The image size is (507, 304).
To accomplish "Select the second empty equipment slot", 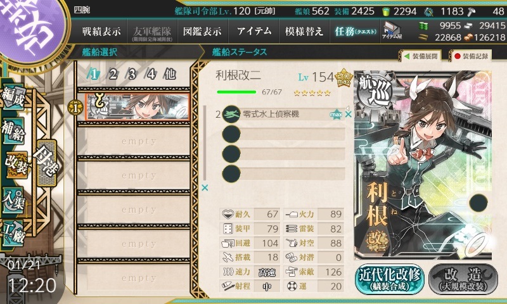I will (x=283, y=154).
